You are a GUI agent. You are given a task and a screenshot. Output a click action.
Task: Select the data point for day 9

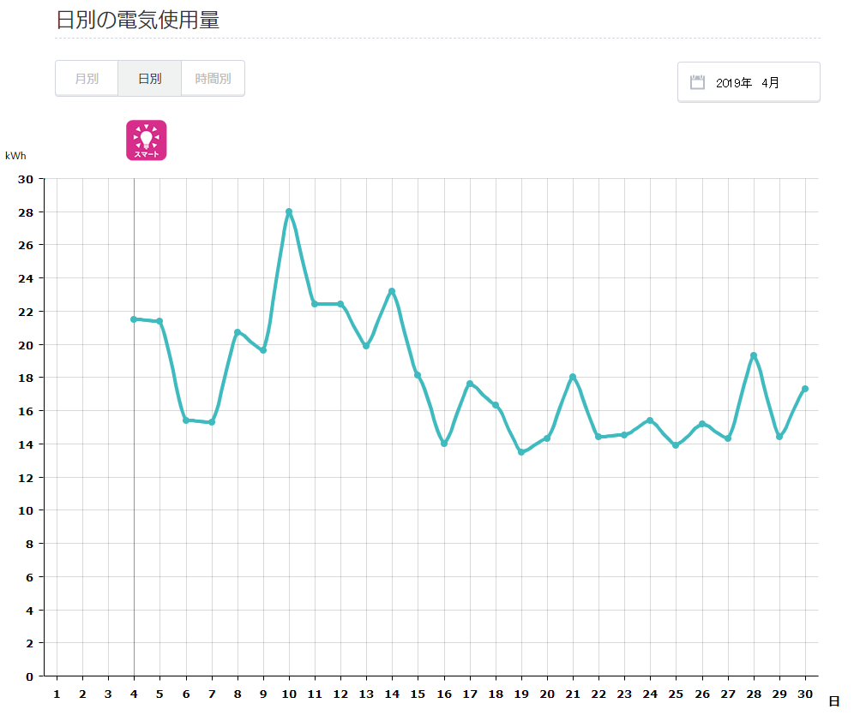263,351
